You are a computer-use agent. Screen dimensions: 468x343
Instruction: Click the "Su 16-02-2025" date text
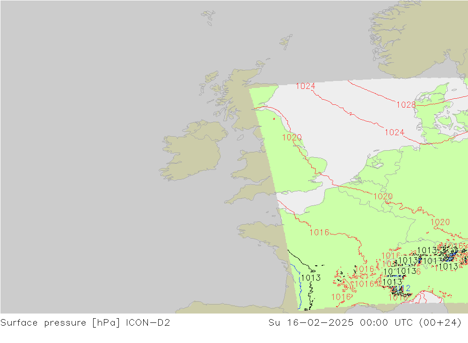[x=311, y=323]
